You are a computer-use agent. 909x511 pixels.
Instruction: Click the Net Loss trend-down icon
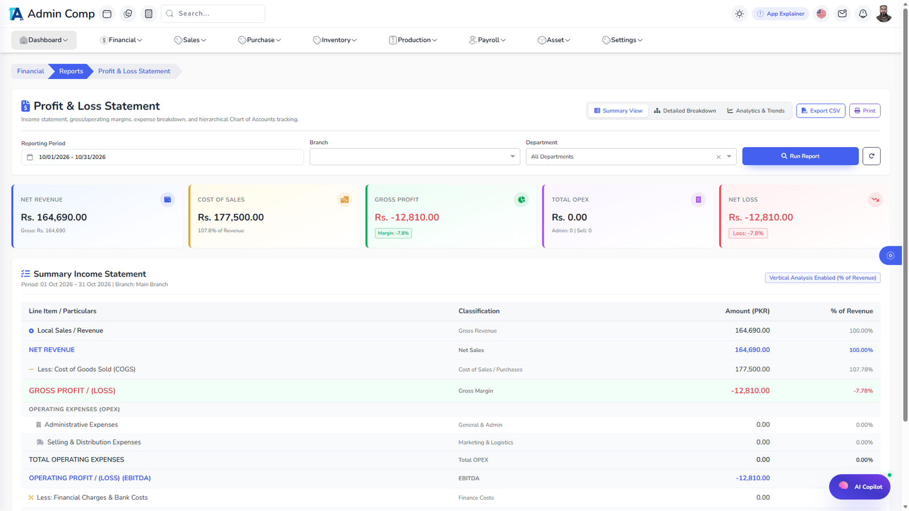pyautogui.click(x=875, y=200)
